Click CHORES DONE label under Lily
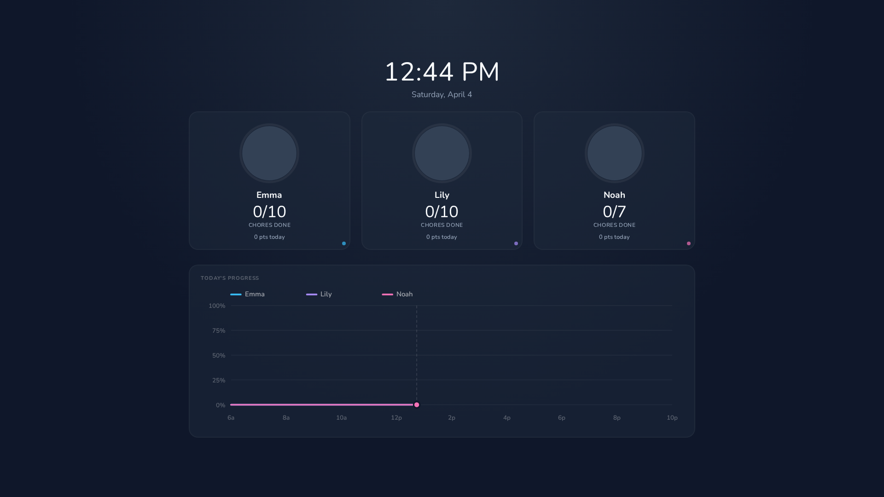This screenshot has height=497, width=884. pos(442,225)
